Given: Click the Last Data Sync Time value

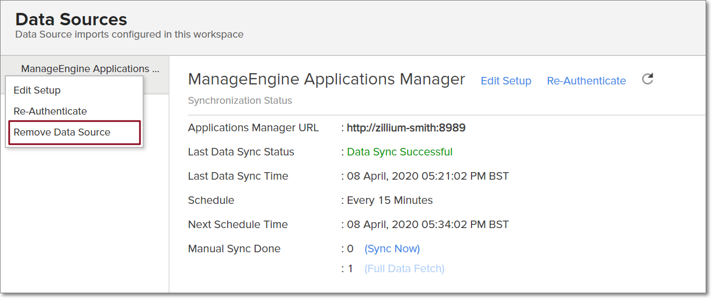Looking at the screenshot, I should coord(427,176).
